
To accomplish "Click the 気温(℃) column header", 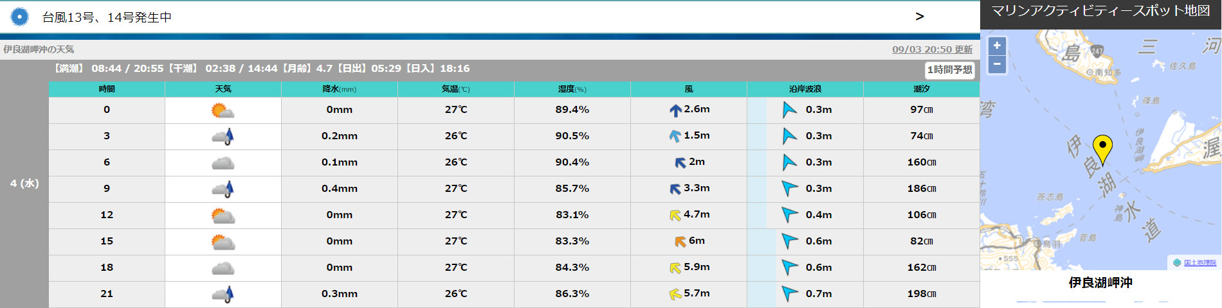I will [x=456, y=89].
